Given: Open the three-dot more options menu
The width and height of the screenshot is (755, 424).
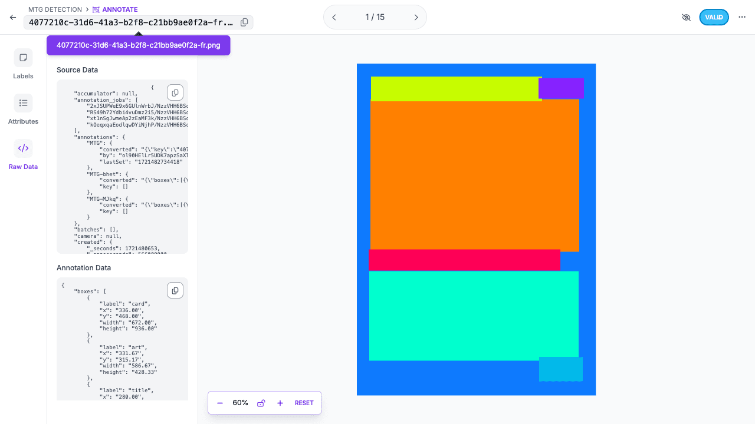Looking at the screenshot, I should (742, 18).
